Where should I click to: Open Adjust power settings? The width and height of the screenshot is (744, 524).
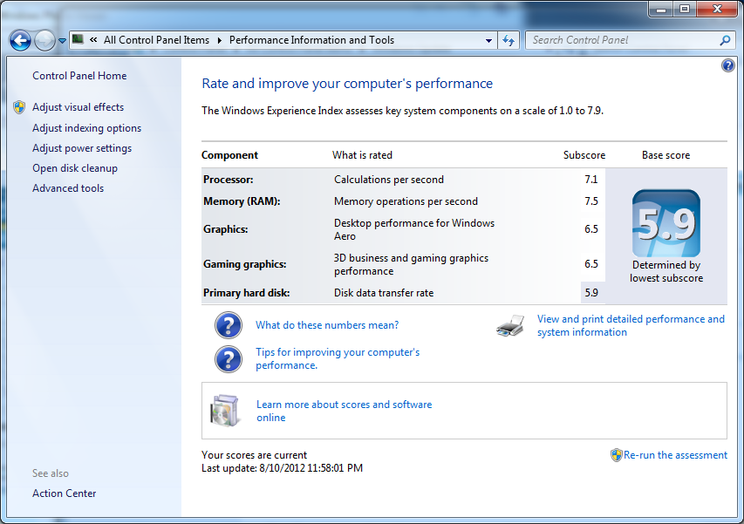pos(82,148)
